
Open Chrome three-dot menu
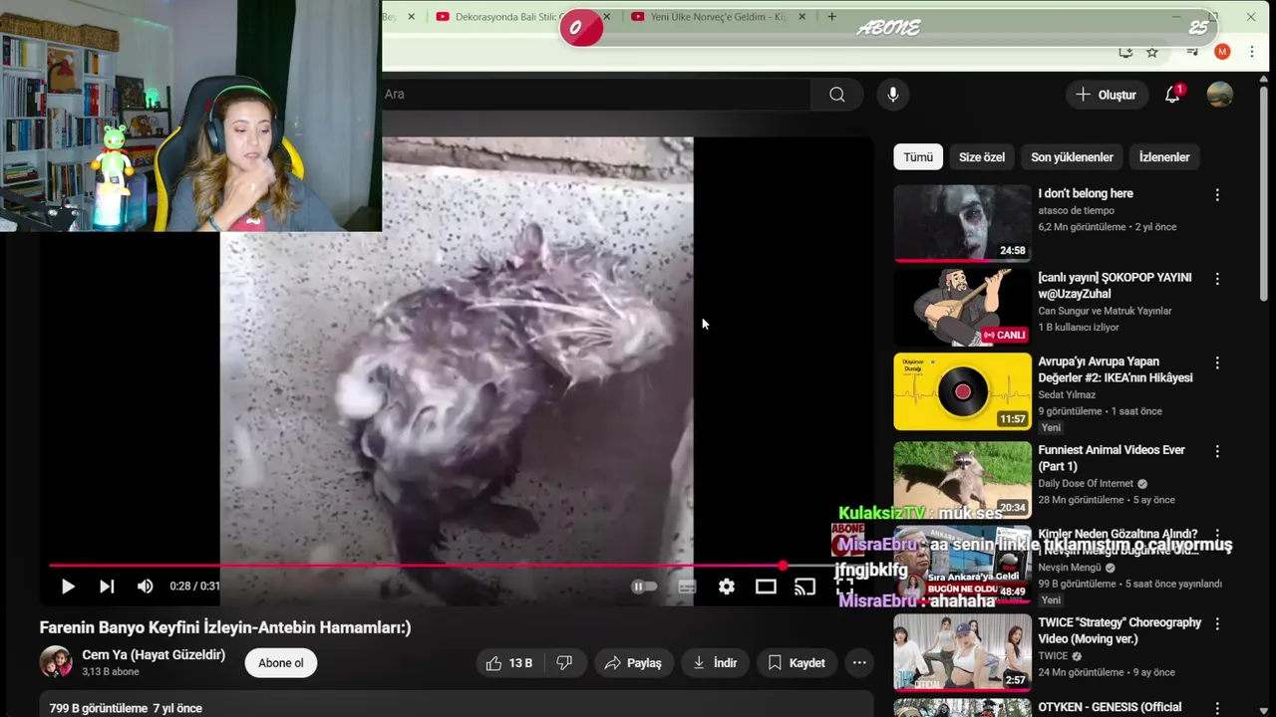point(1251,52)
